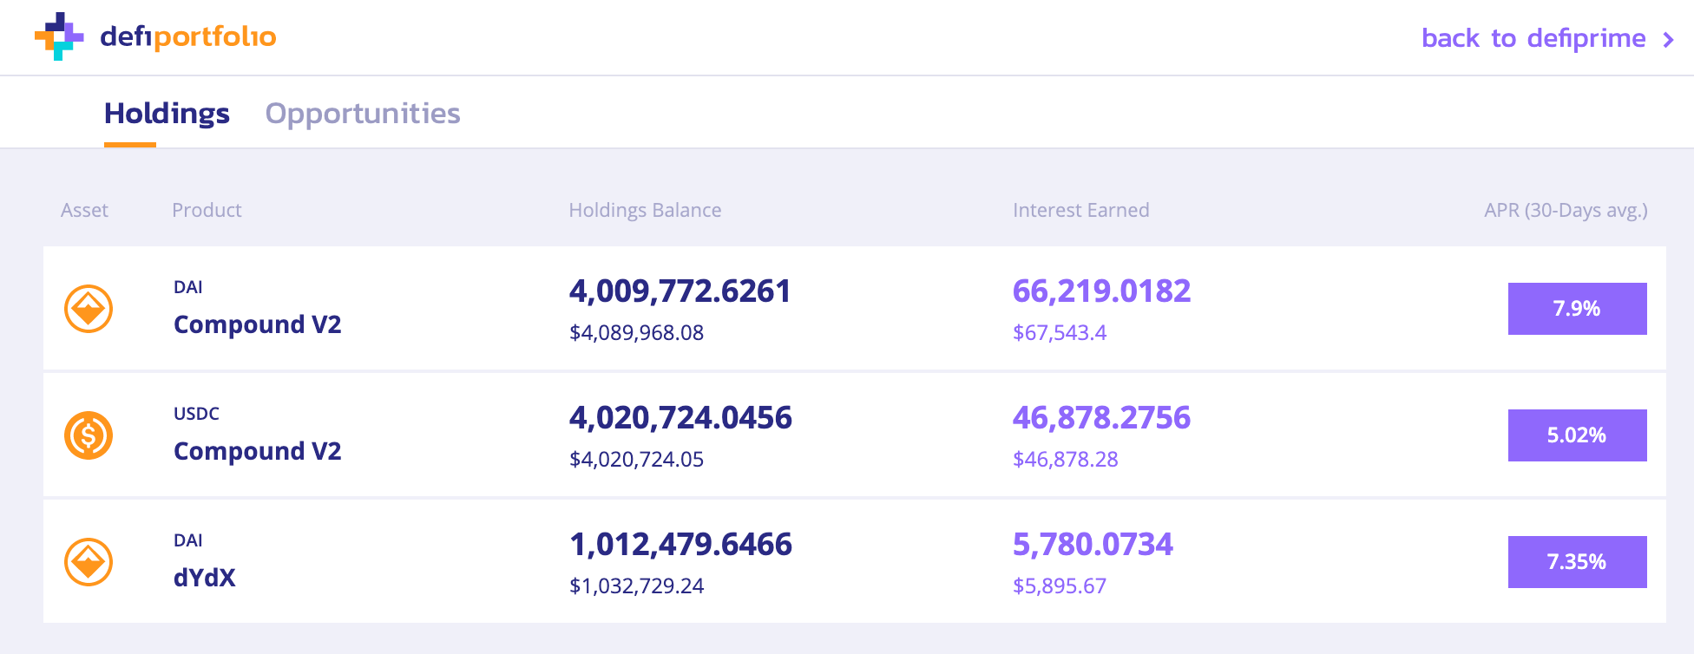Click the DAI label above dYdX
This screenshot has width=1694, height=654.
(188, 540)
